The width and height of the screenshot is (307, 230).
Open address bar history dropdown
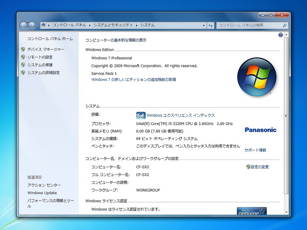(204, 25)
